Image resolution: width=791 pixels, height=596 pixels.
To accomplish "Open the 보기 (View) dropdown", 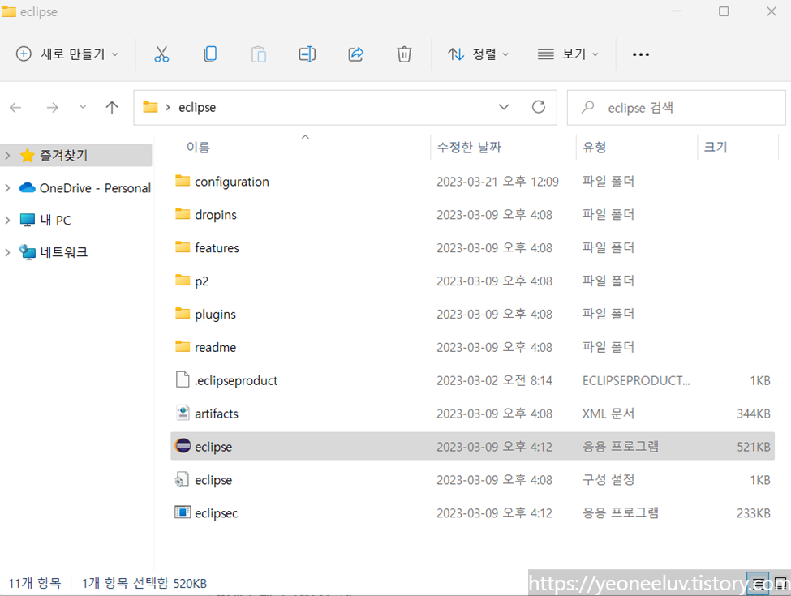I will pos(568,54).
